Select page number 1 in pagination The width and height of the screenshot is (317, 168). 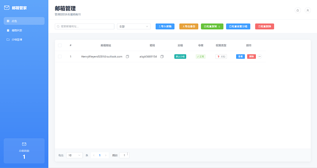pos(100,155)
